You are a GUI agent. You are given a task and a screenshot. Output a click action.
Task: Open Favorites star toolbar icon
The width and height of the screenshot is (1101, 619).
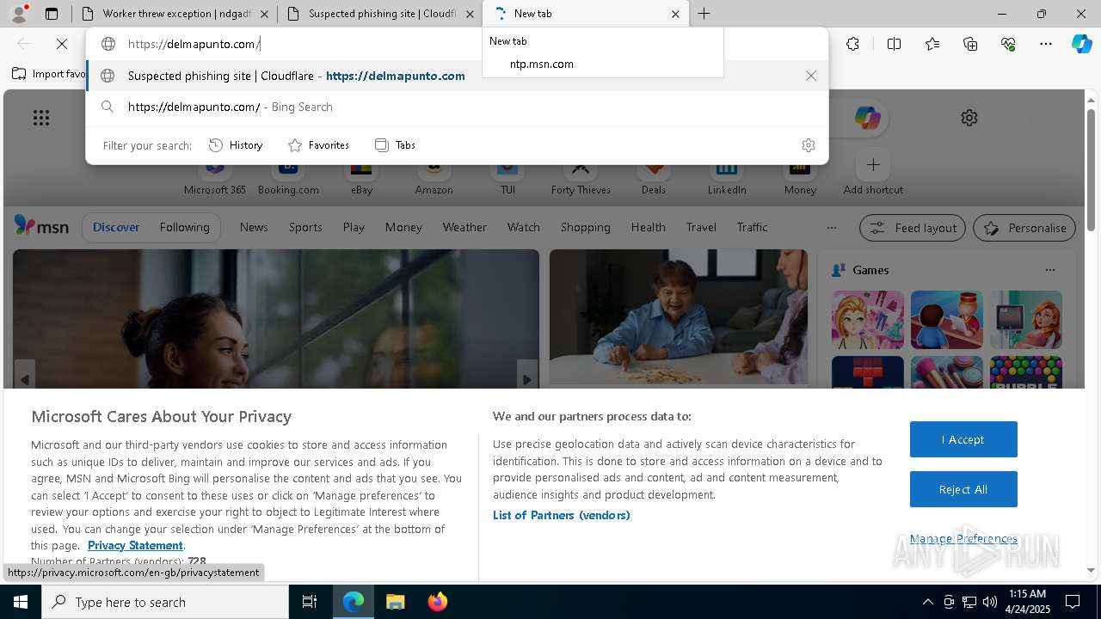(932, 44)
